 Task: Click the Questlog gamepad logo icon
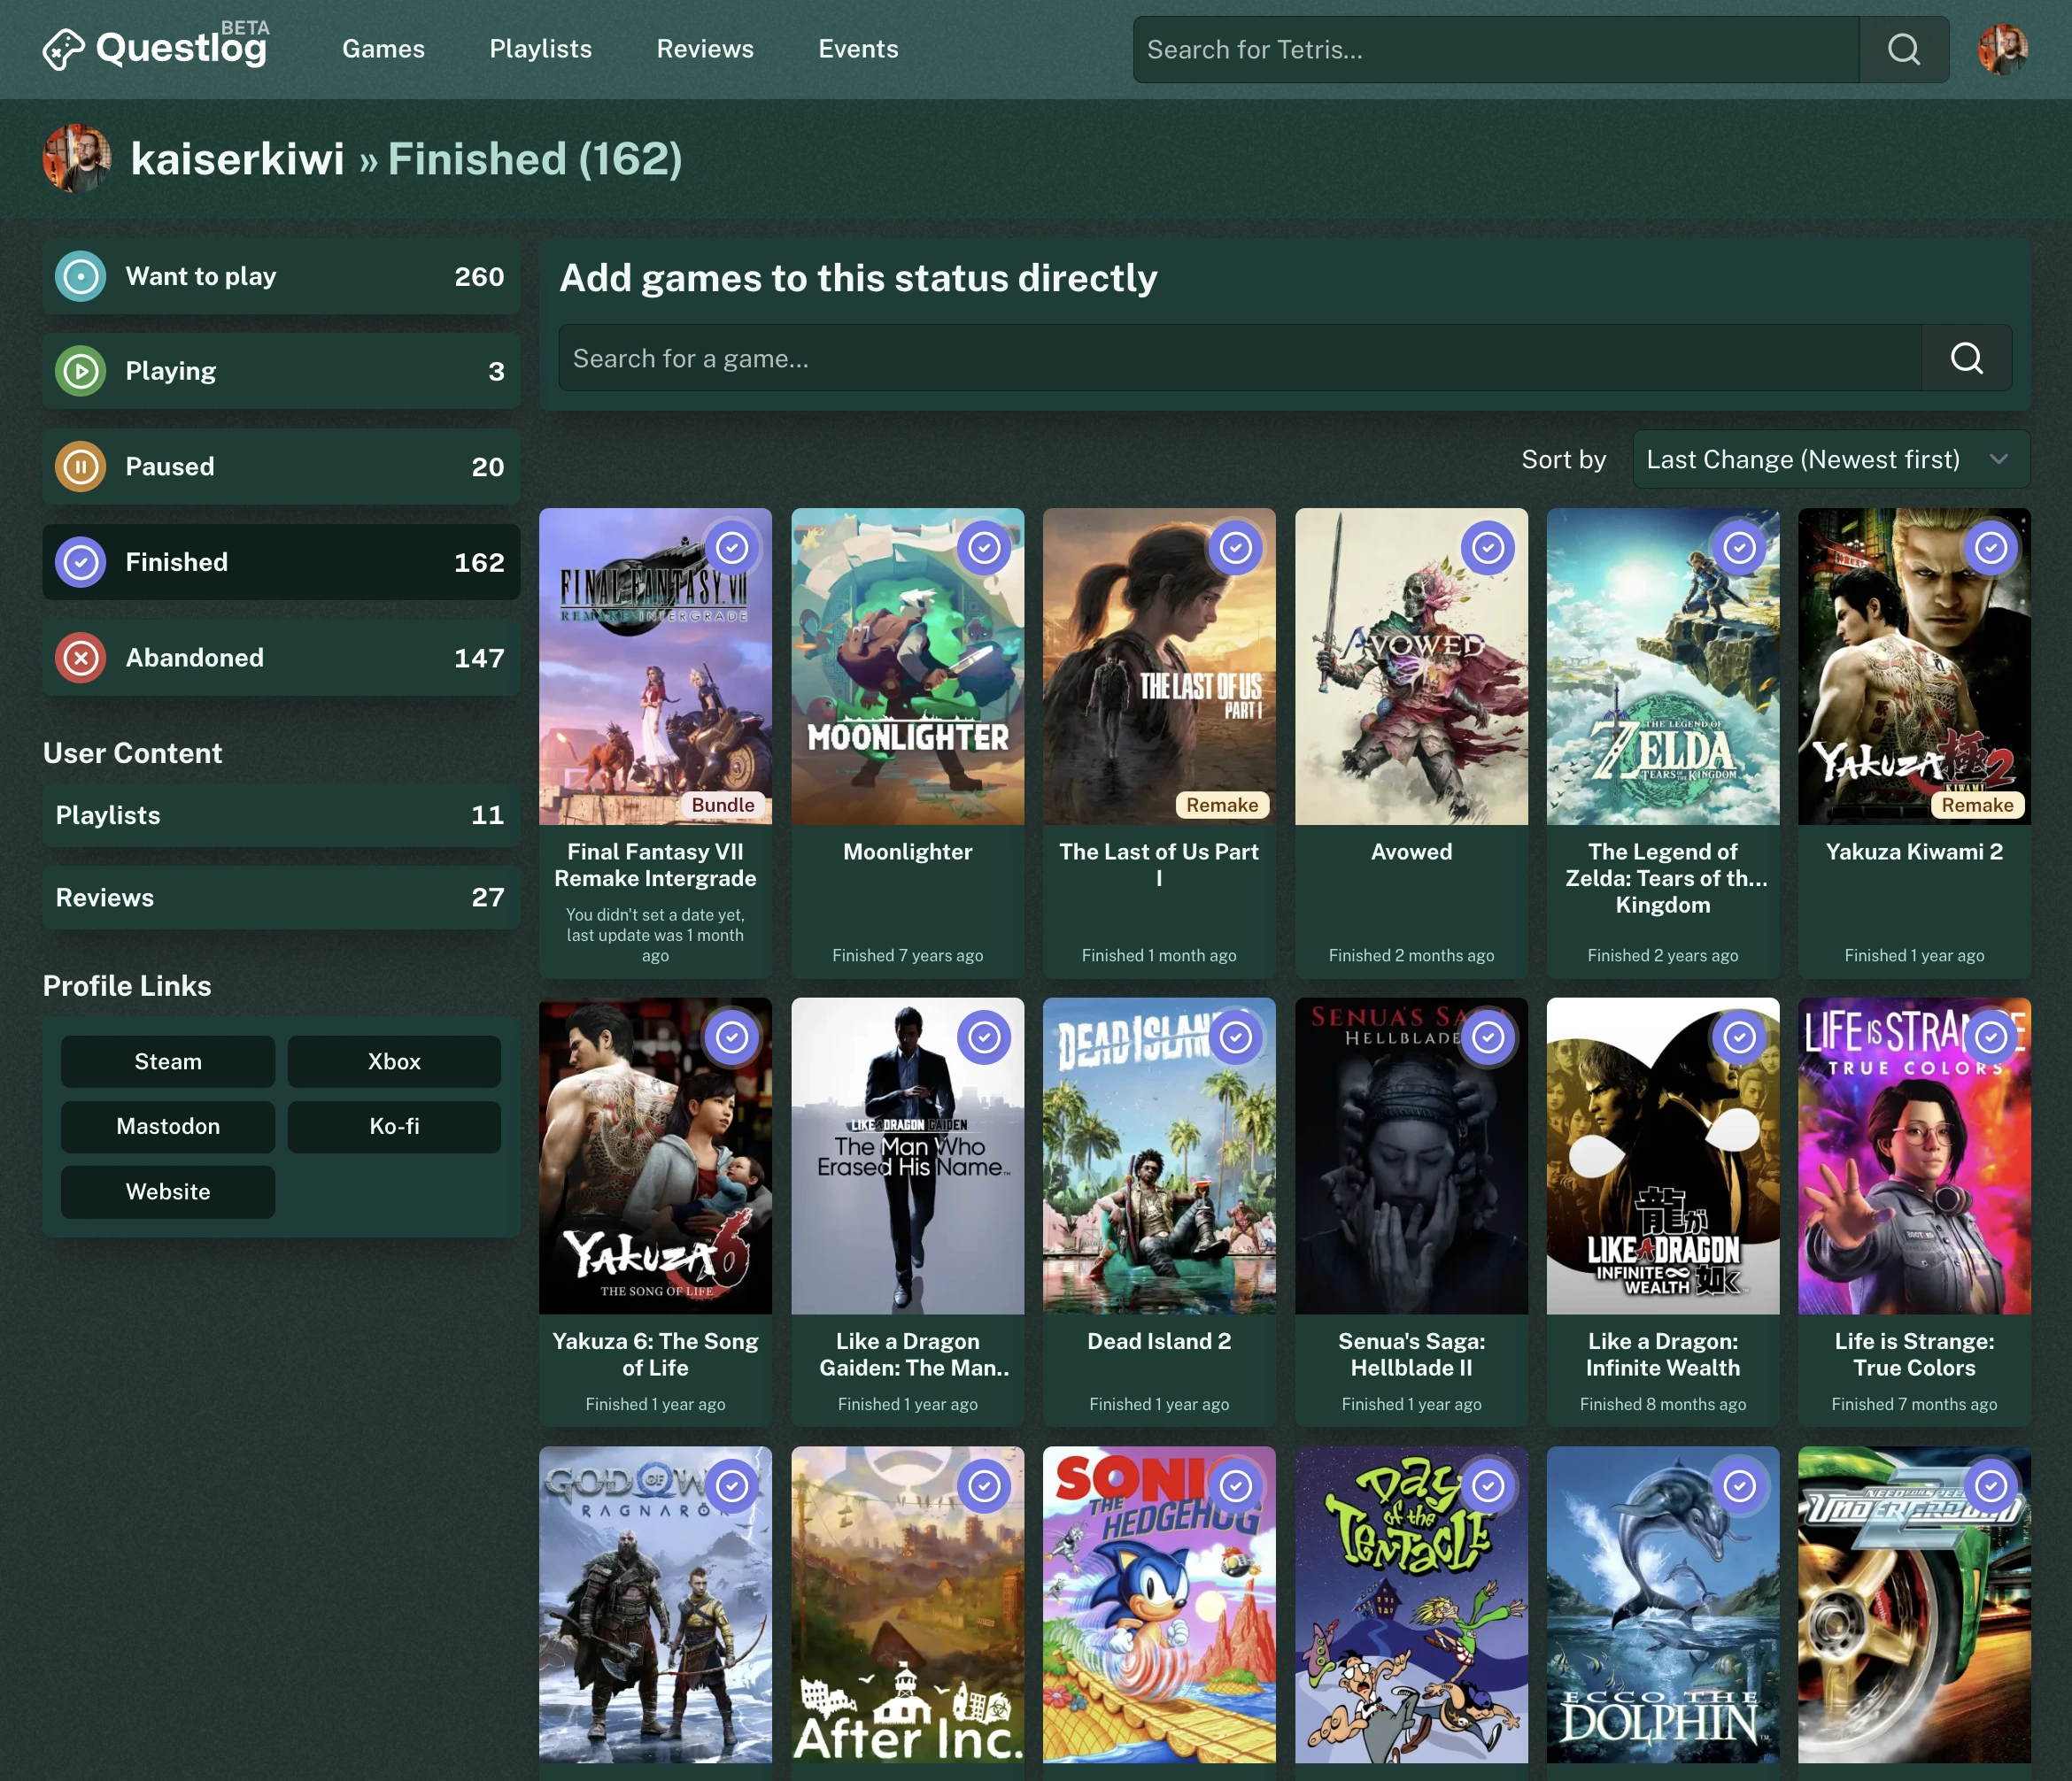(x=64, y=49)
